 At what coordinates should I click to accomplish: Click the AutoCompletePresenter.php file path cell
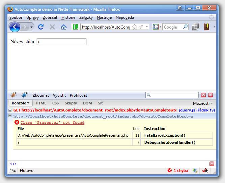click(x=74, y=135)
